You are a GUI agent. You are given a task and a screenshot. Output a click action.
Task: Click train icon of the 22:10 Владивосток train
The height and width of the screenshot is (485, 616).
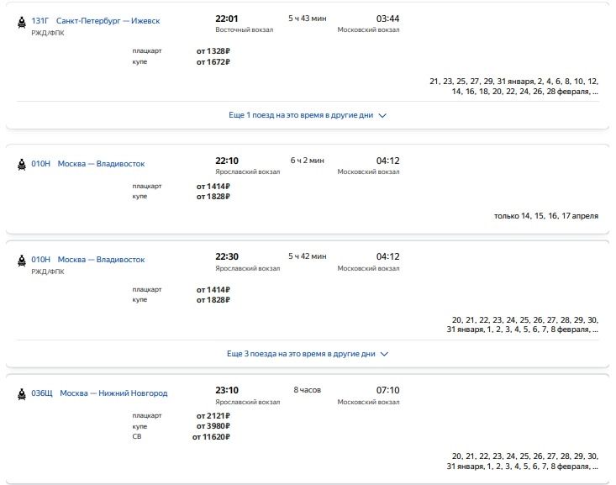tap(21, 165)
